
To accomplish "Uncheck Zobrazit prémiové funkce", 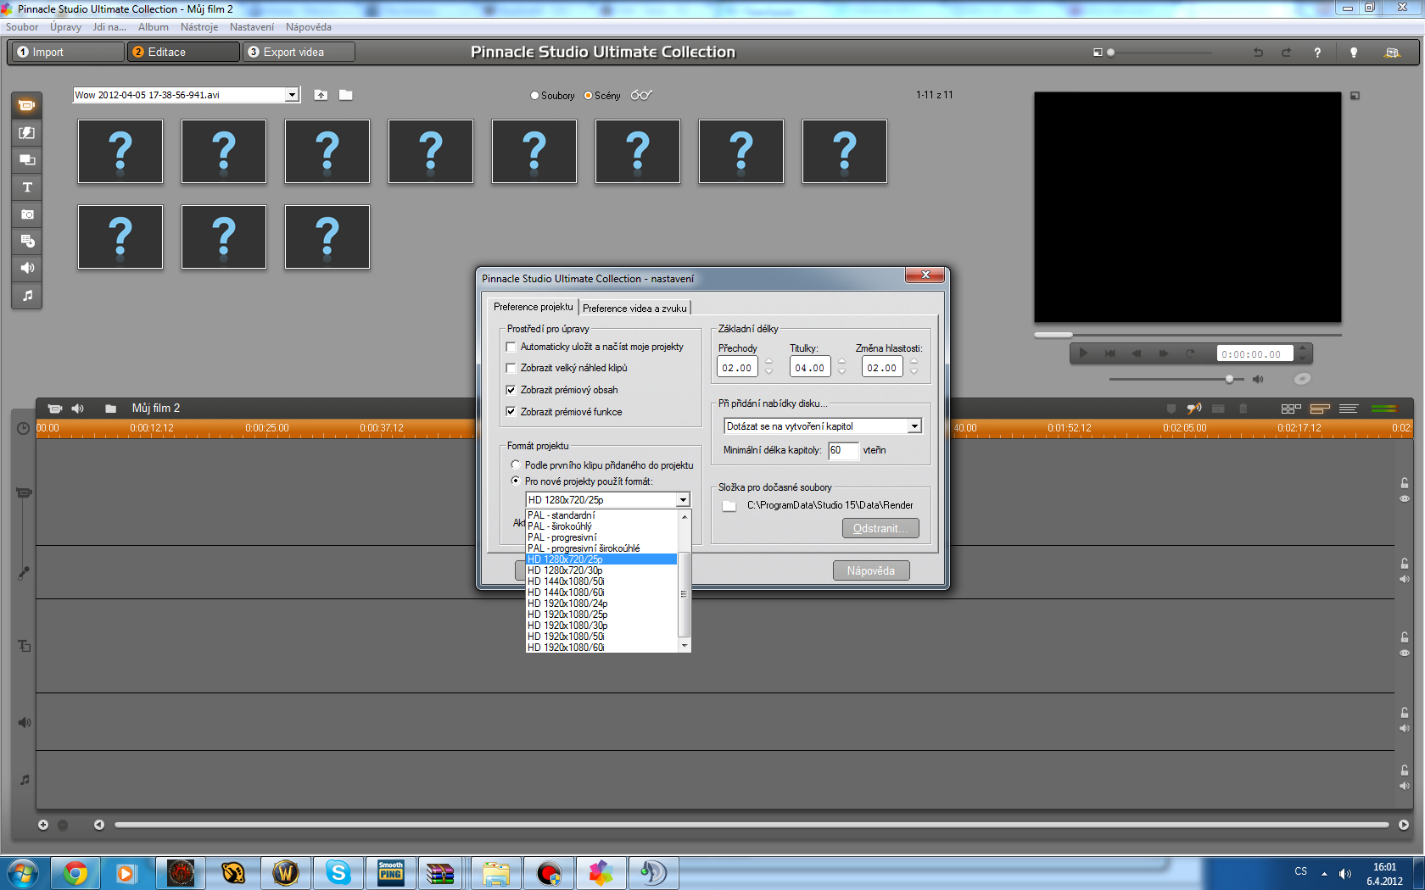I will coord(511,412).
